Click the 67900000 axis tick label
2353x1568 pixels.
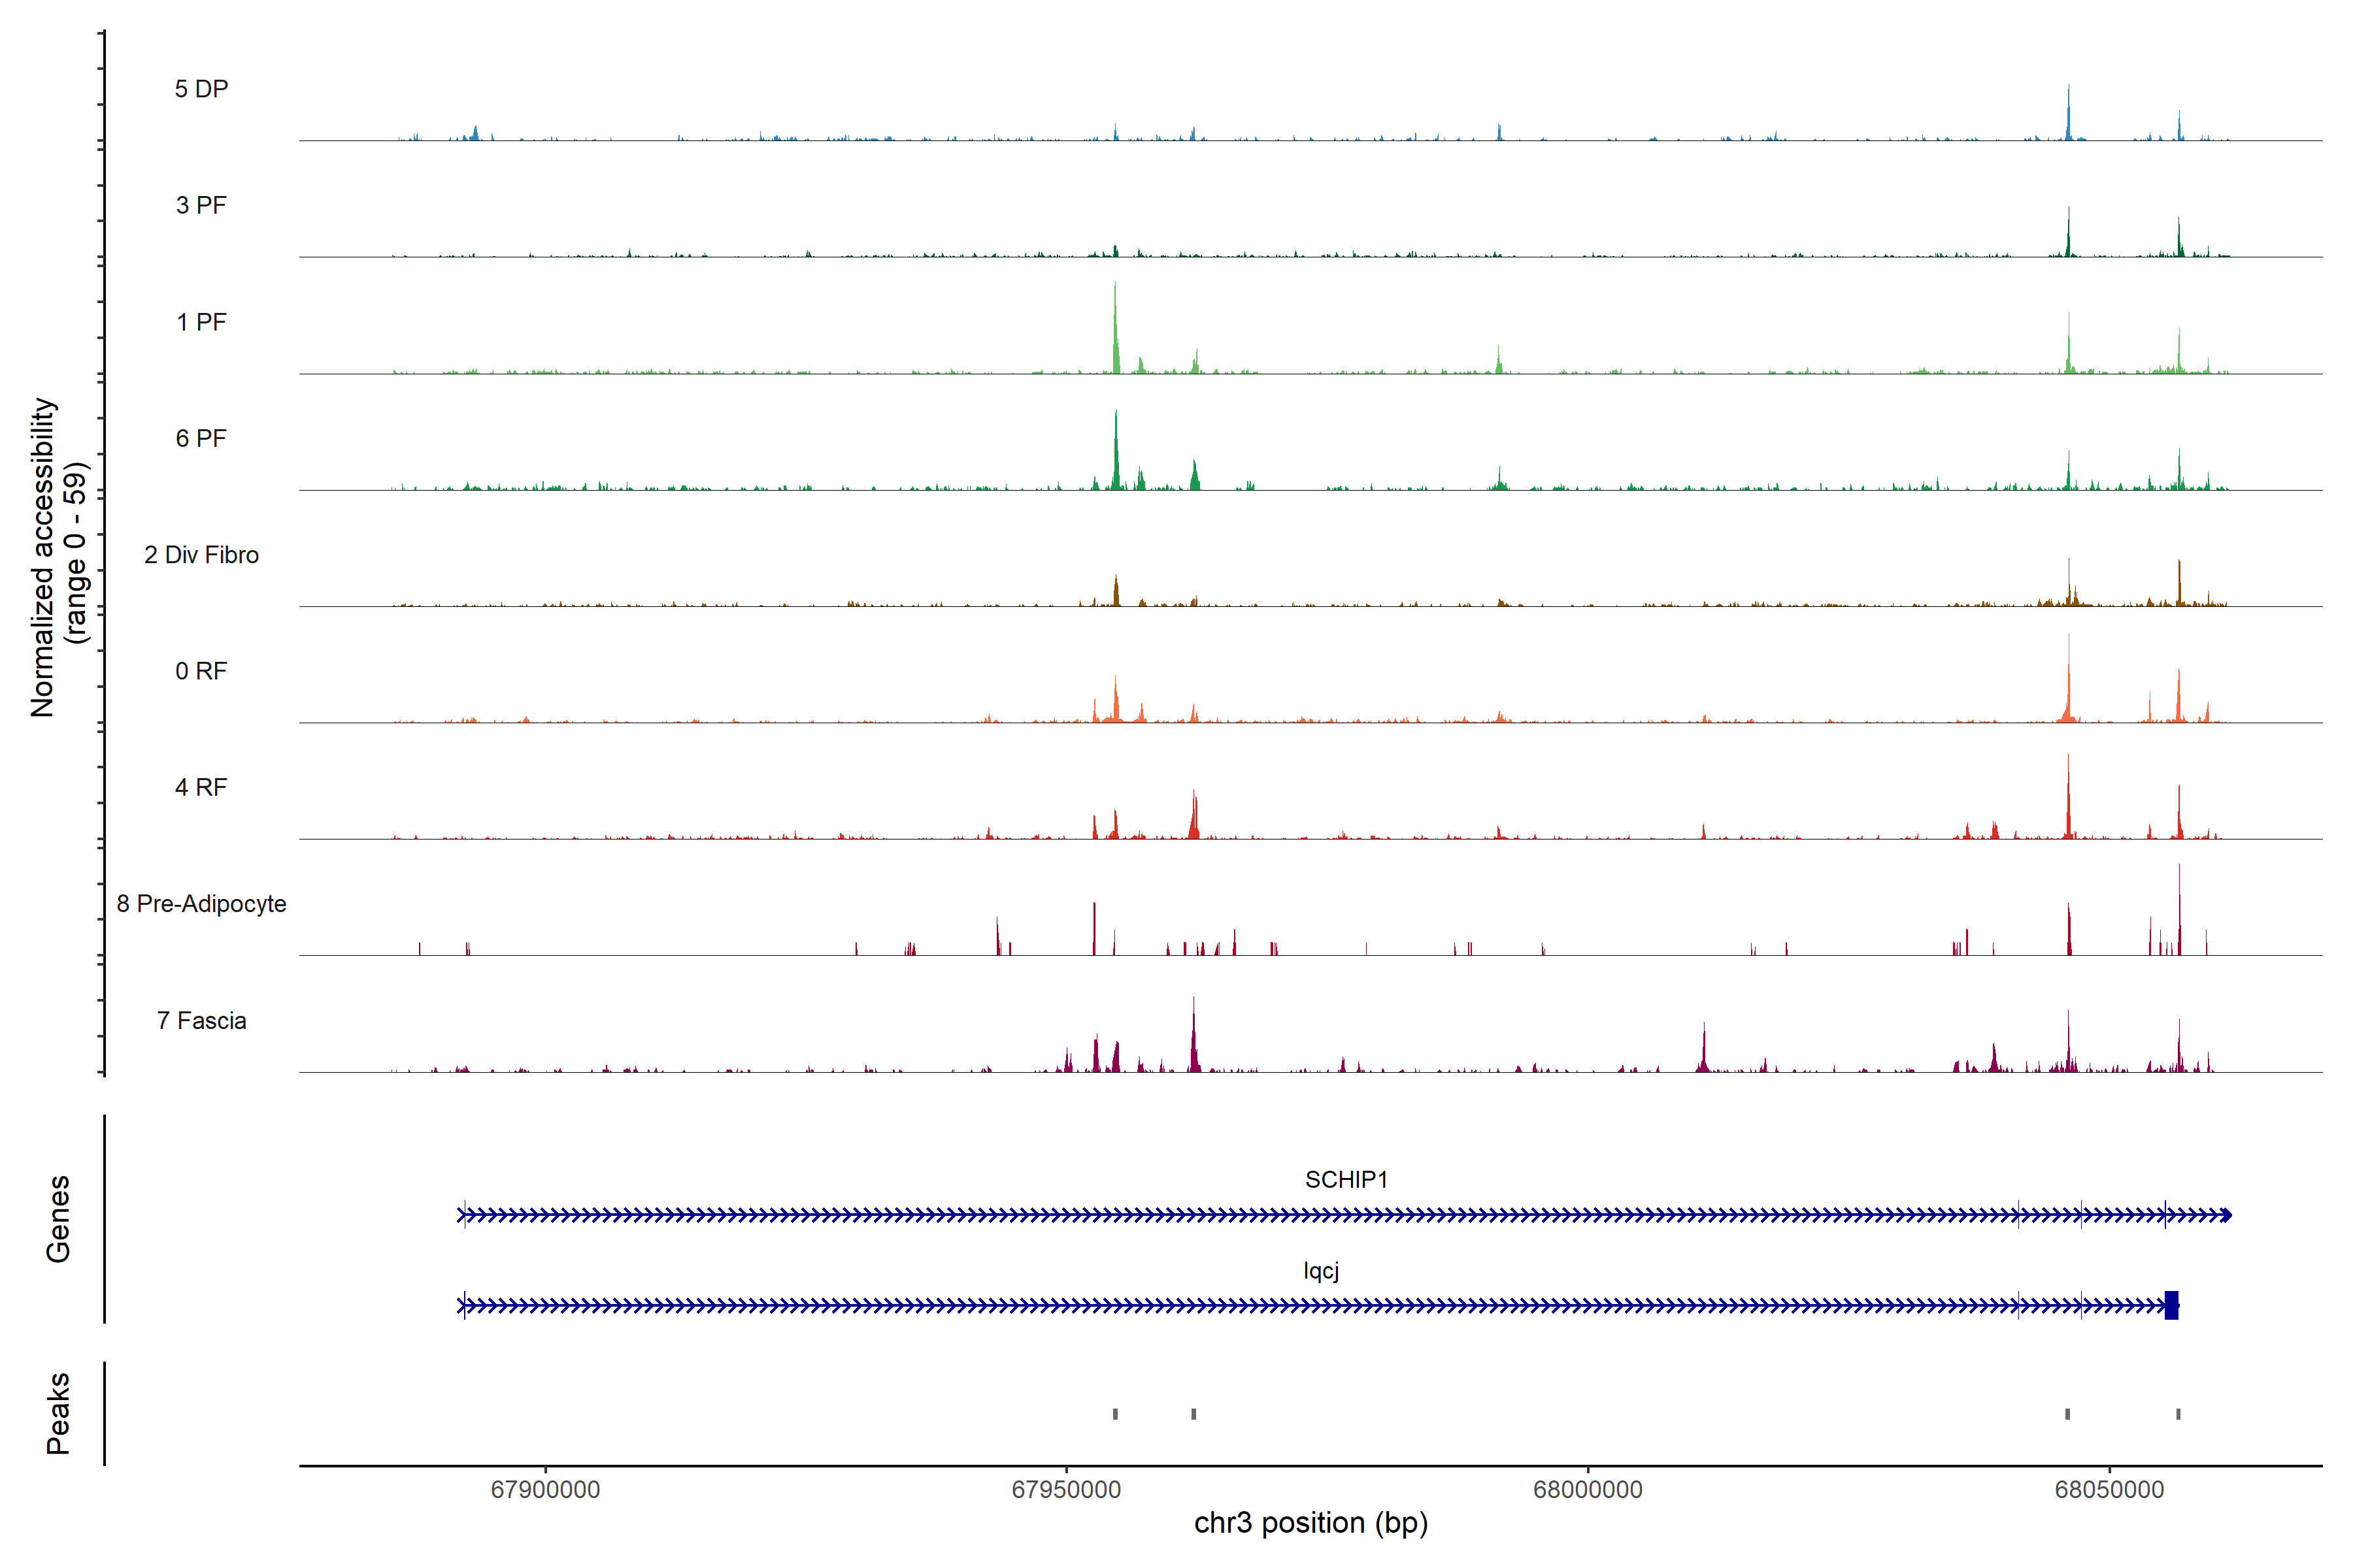(545, 1490)
